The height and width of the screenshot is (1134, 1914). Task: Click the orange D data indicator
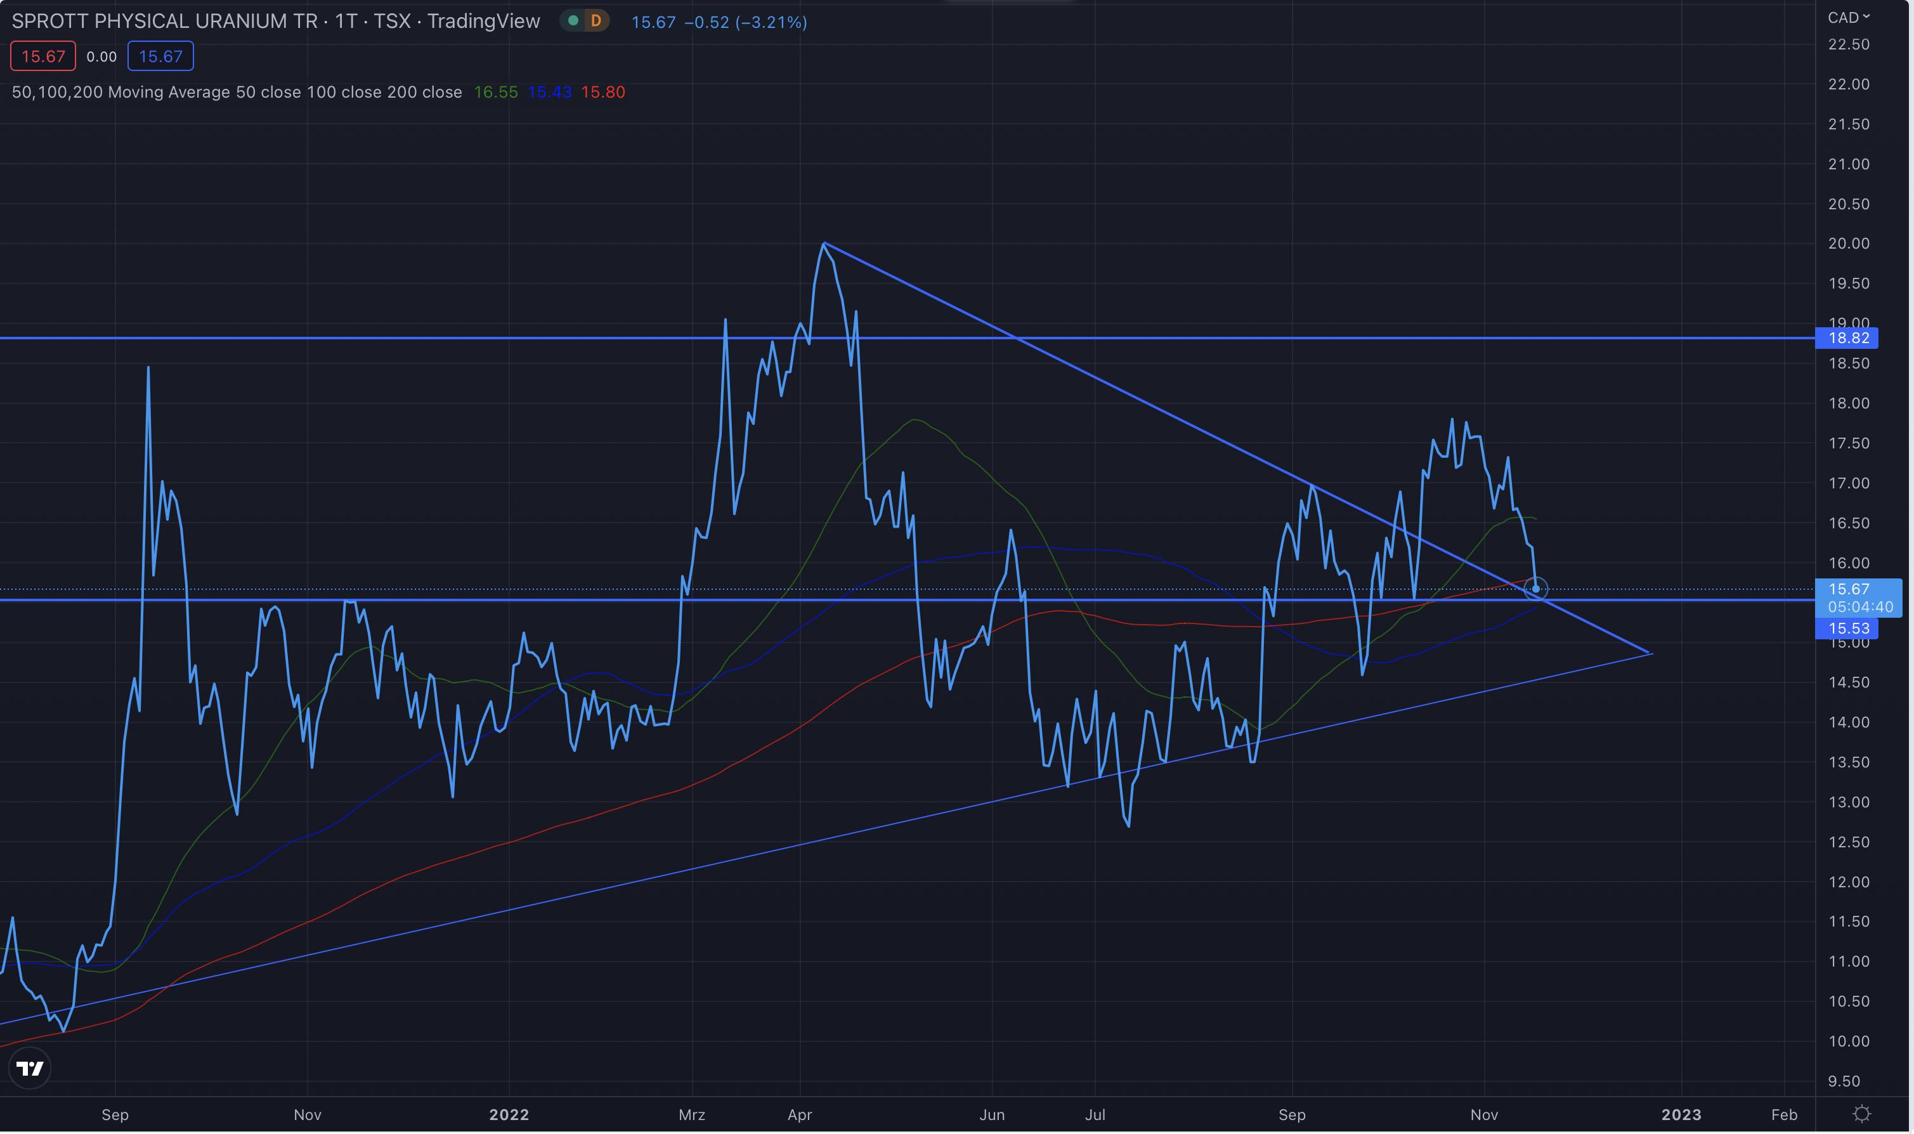pos(596,21)
